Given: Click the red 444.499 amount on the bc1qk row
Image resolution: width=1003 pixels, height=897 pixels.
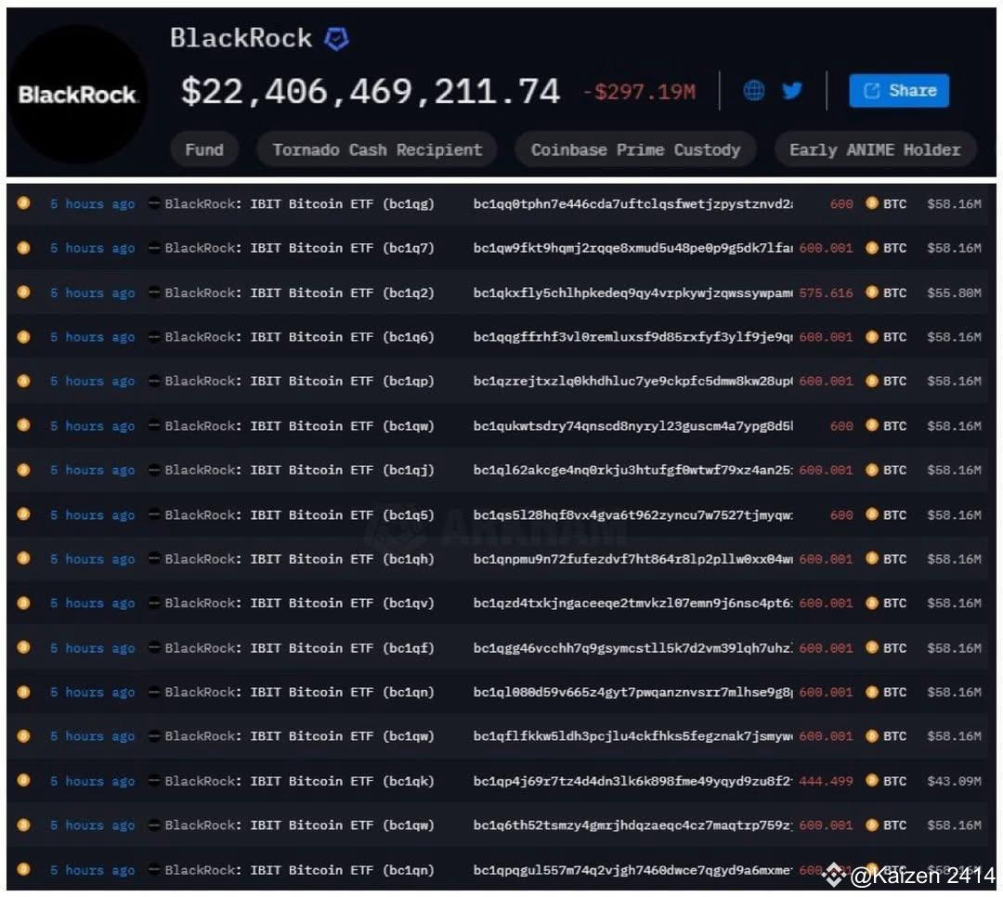Looking at the screenshot, I should pyautogui.click(x=825, y=781).
